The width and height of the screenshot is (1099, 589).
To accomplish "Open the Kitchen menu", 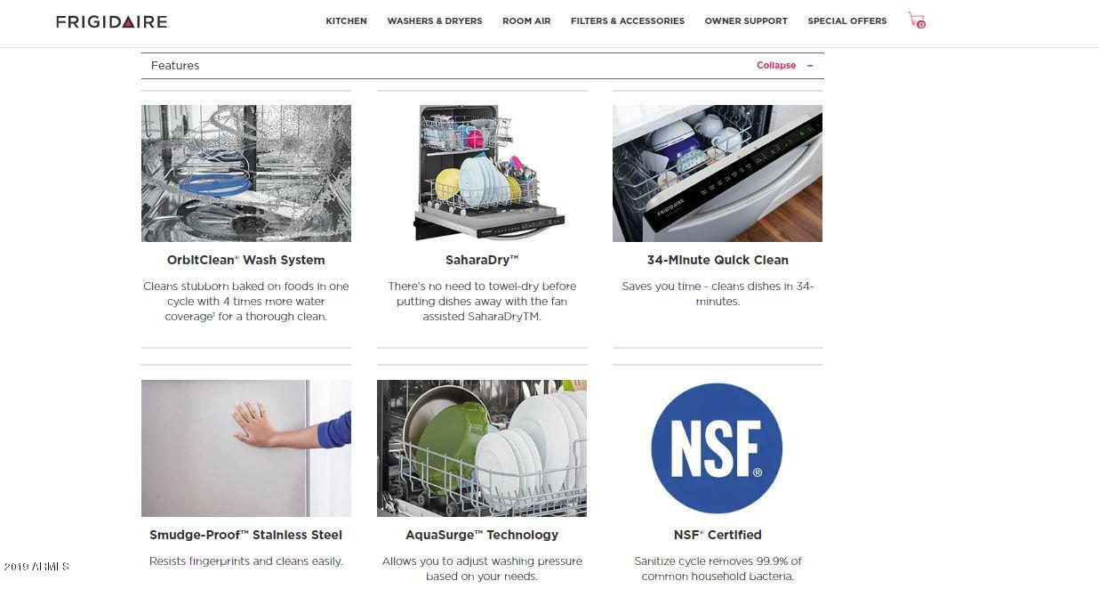I will [x=346, y=21].
